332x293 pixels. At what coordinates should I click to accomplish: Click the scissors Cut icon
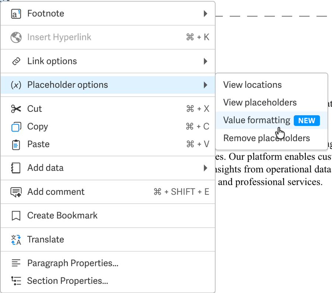[16, 109]
